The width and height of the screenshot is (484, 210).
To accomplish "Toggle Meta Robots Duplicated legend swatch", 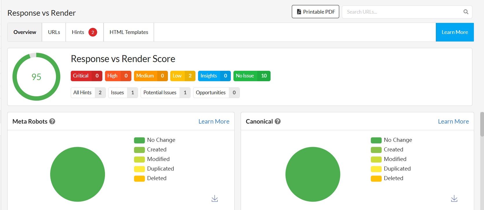I will click(x=139, y=169).
